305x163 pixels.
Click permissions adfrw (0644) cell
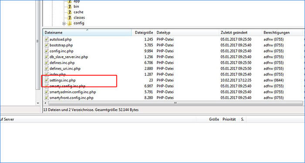click(x=274, y=80)
